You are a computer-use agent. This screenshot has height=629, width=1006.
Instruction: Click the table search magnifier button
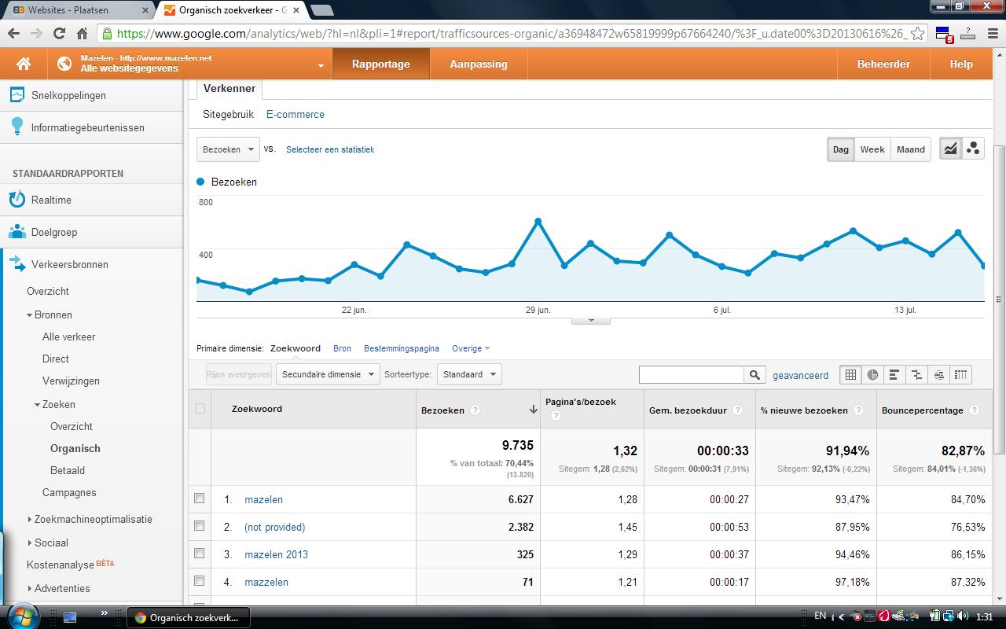[x=754, y=375]
